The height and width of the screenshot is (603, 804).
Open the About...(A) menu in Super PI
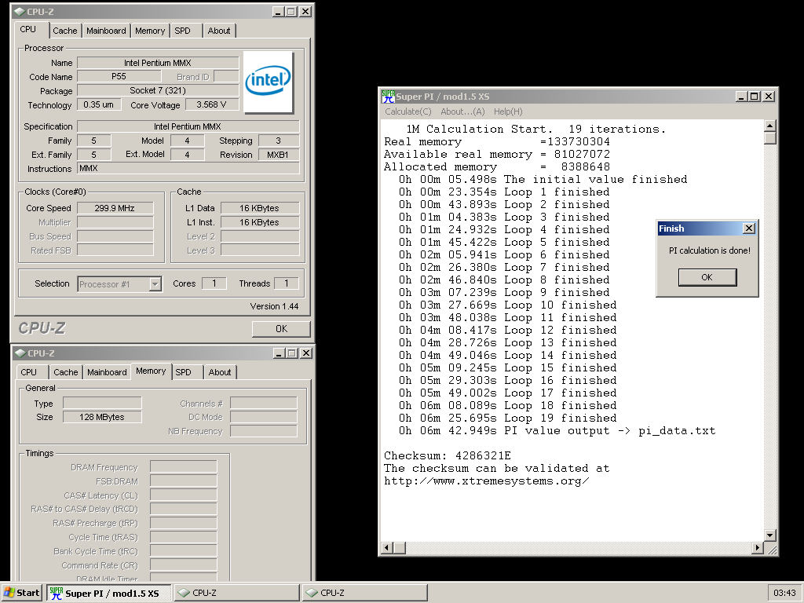[462, 111]
